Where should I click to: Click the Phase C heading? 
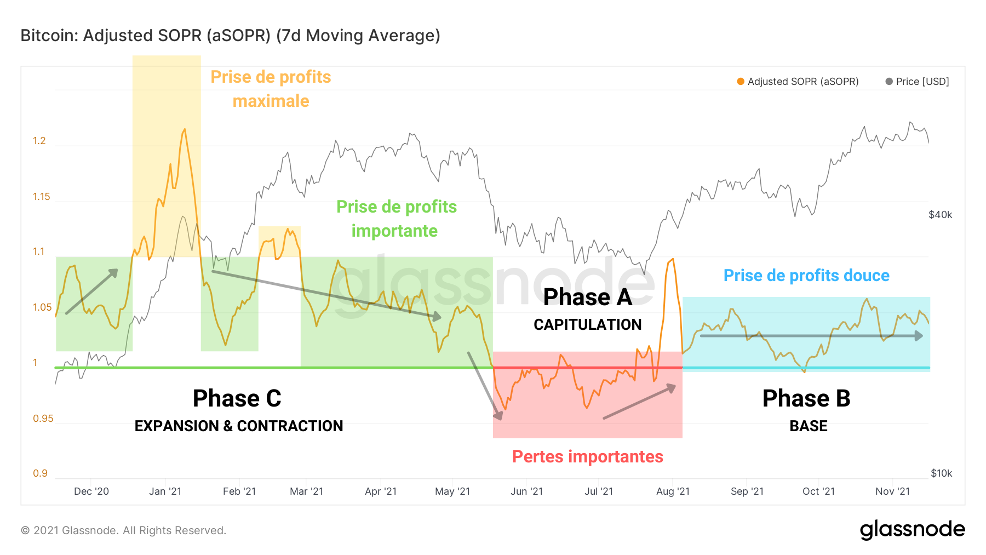(237, 398)
